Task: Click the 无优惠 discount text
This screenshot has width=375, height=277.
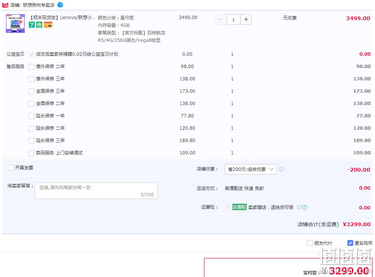Action: coord(290,18)
